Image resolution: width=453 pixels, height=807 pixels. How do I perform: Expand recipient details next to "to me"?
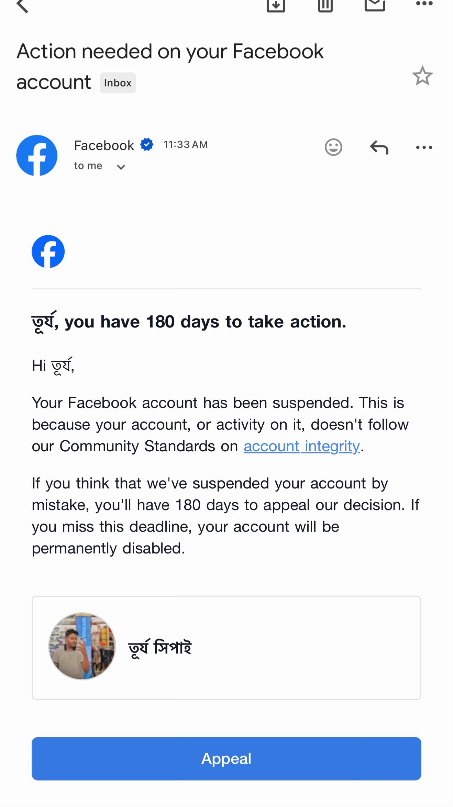[121, 167]
